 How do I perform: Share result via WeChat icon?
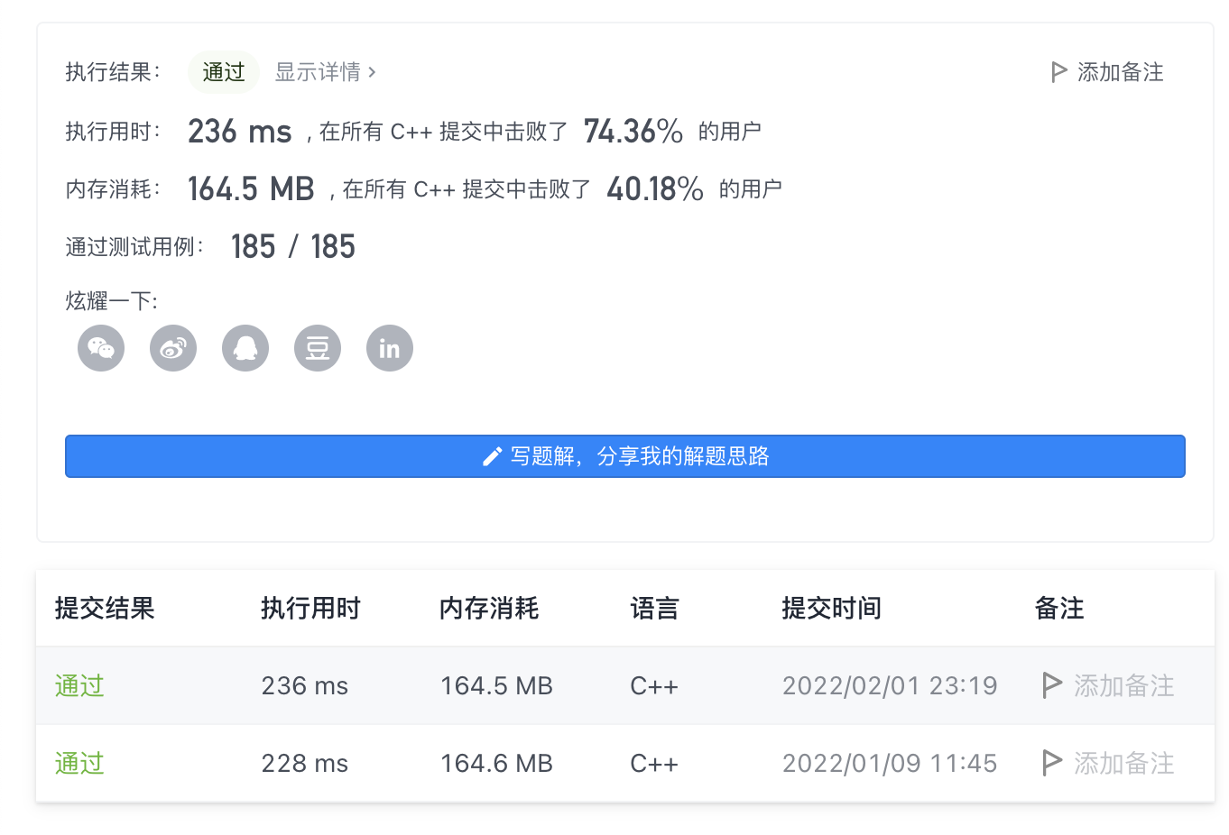(101, 348)
